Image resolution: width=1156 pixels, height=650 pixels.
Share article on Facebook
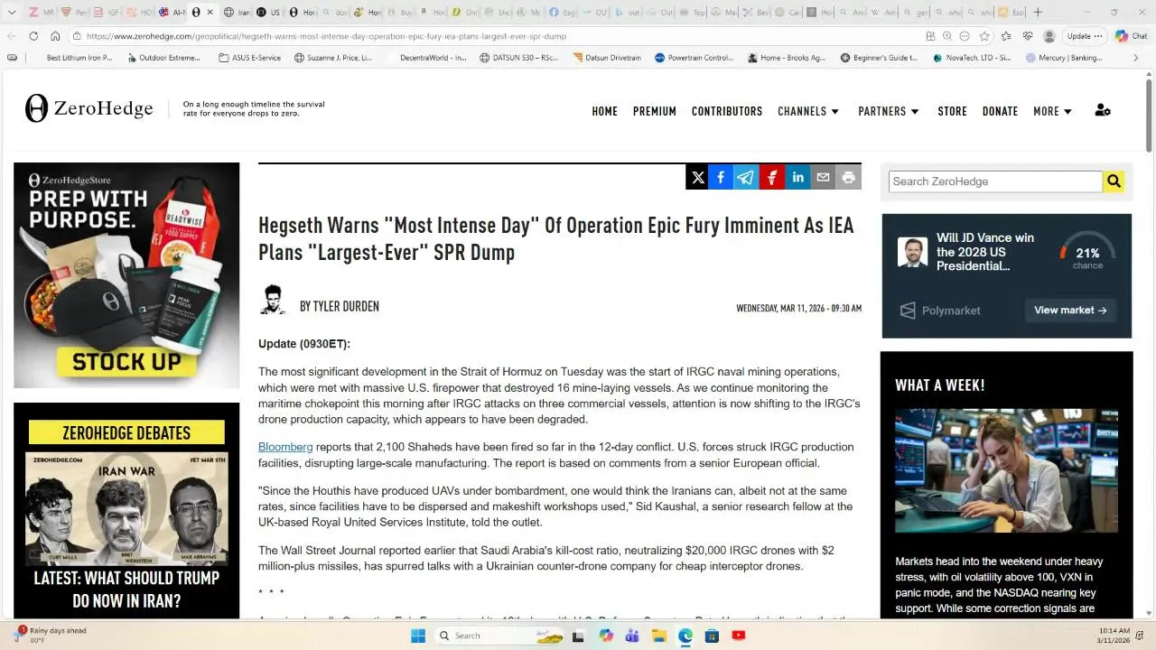(x=721, y=178)
